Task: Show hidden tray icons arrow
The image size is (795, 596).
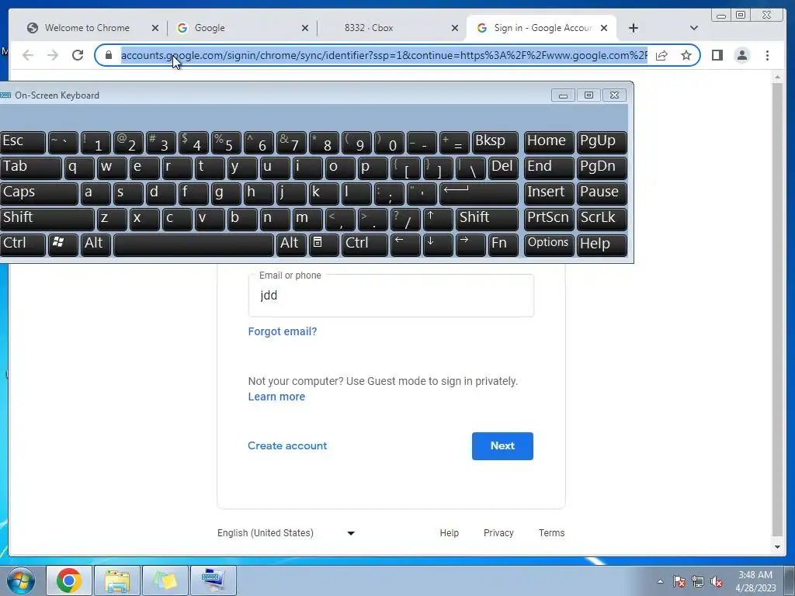Action: (660, 582)
